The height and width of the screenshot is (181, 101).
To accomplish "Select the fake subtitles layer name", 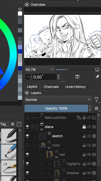I will (x=55, y=118).
